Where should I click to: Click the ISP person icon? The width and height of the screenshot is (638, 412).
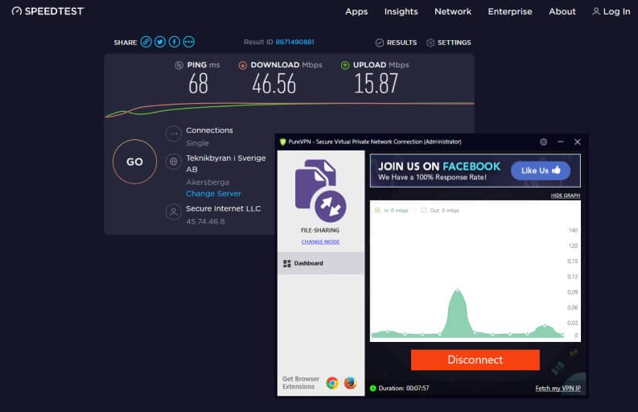point(174,212)
